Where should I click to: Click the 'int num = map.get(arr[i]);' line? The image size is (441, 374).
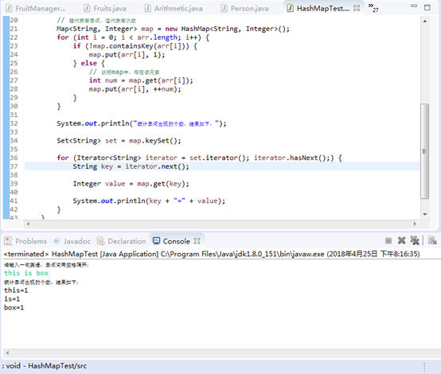click(x=141, y=80)
